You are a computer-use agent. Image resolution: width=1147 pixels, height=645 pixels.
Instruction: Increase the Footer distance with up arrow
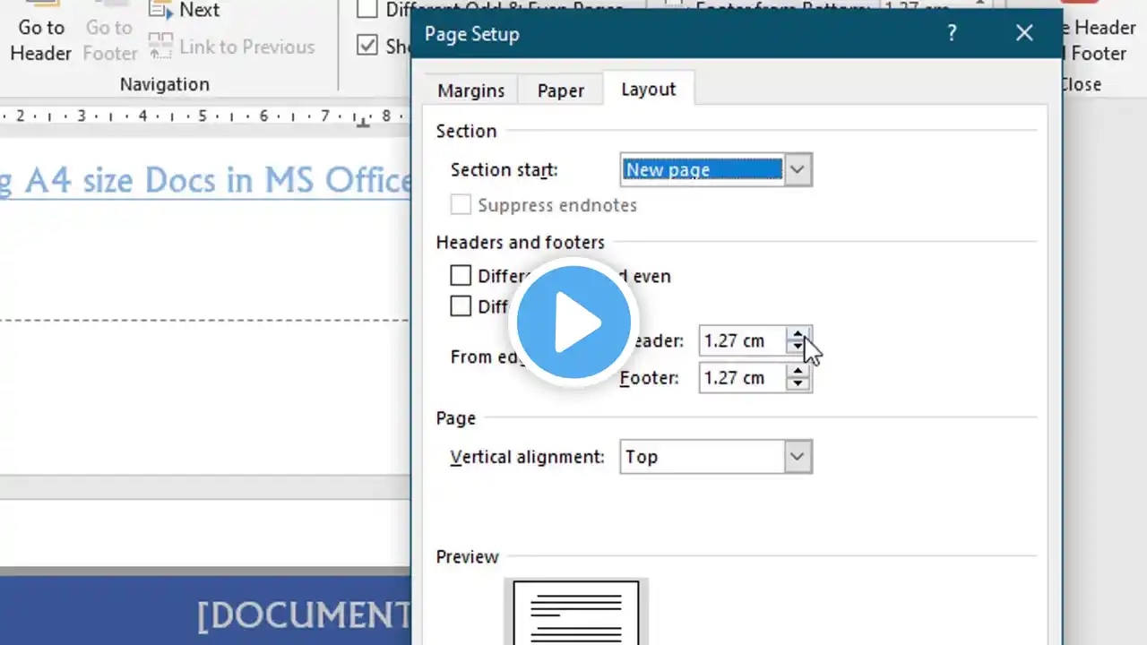pyautogui.click(x=798, y=372)
